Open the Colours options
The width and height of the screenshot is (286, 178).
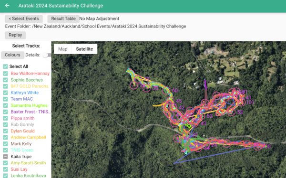tap(12, 55)
